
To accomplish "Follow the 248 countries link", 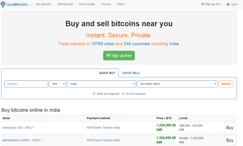I will (137, 44).
